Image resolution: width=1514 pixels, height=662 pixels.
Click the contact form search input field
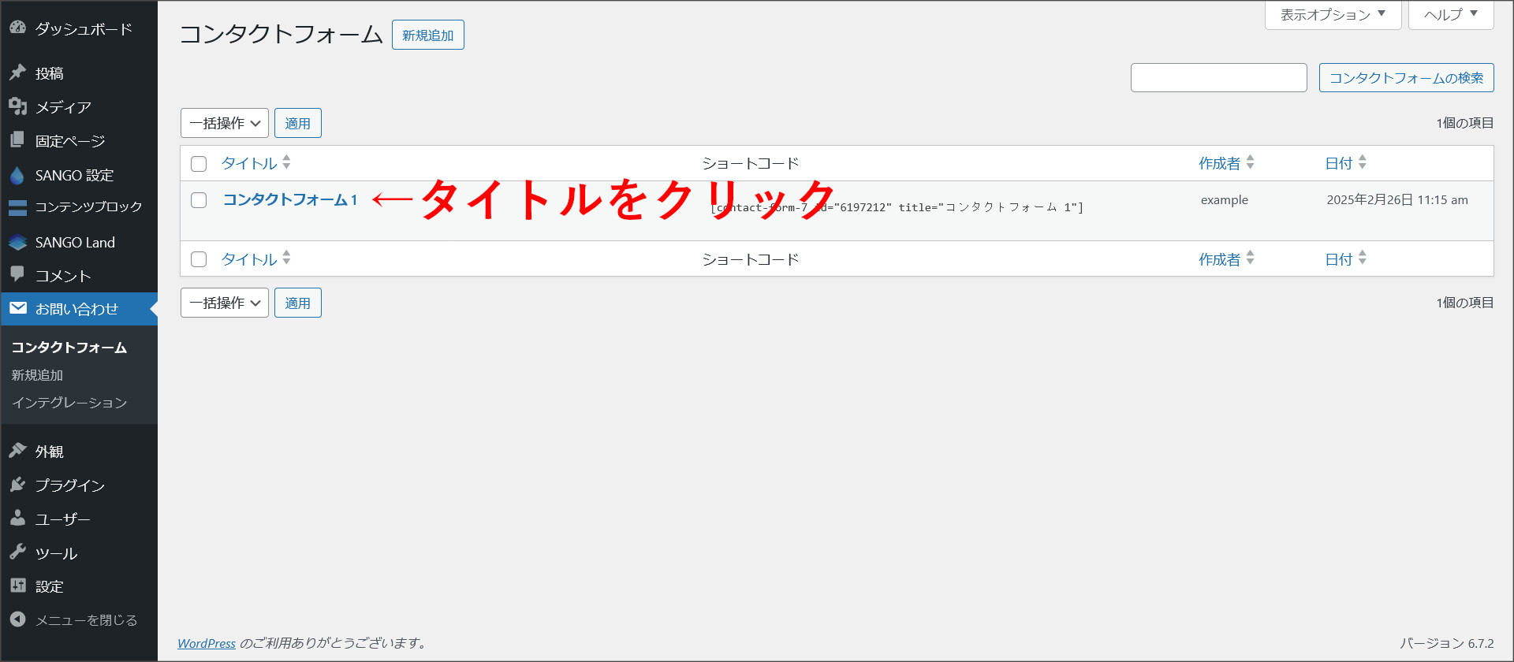pyautogui.click(x=1218, y=78)
